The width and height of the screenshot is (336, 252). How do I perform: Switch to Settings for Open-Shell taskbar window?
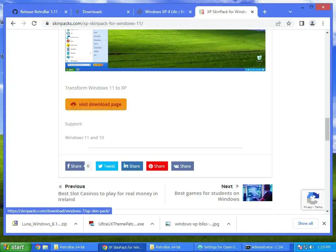pos(218,247)
